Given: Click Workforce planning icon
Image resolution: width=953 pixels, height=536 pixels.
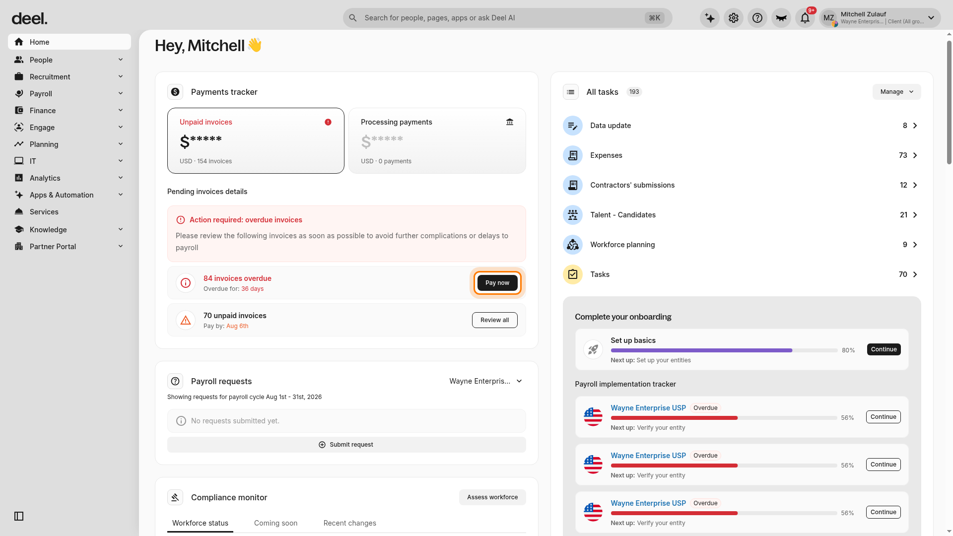Looking at the screenshot, I should pos(573,245).
